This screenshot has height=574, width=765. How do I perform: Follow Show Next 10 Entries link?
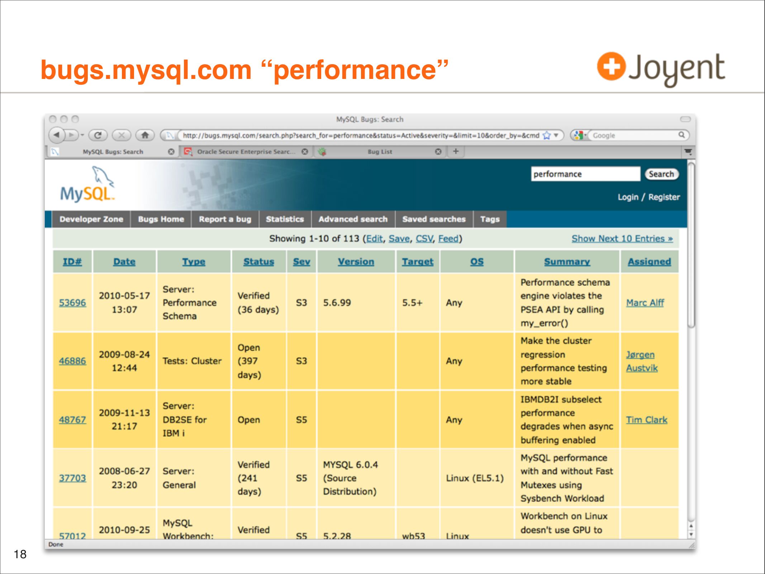[622, 239]
